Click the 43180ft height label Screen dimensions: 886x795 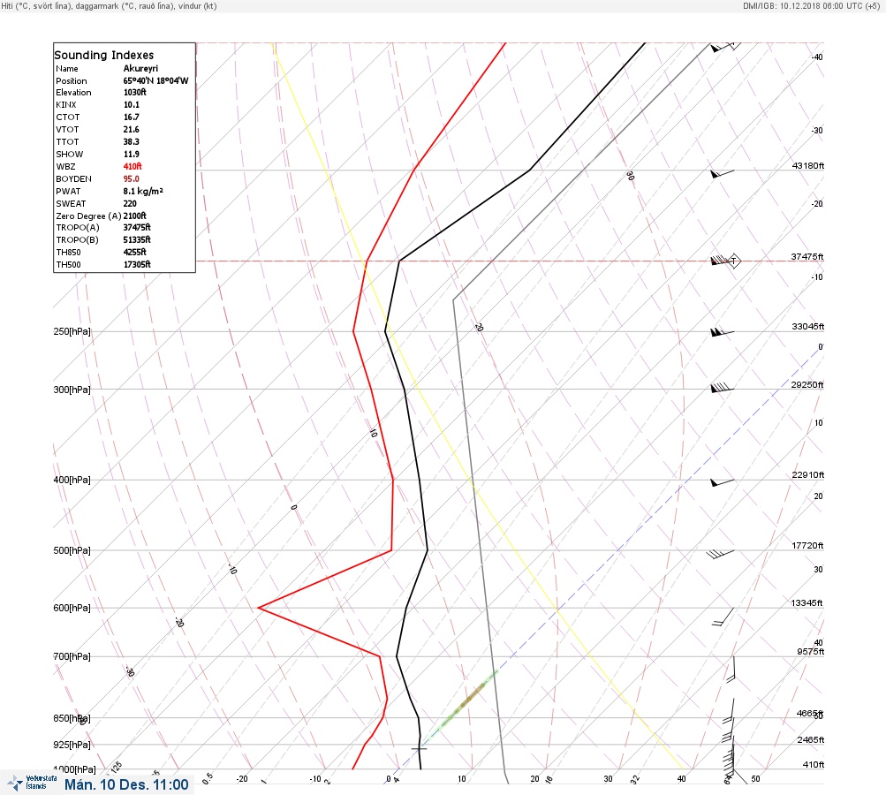(808, 165)
